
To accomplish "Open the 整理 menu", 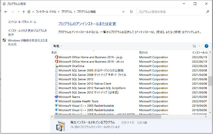I will coord(57,46).
